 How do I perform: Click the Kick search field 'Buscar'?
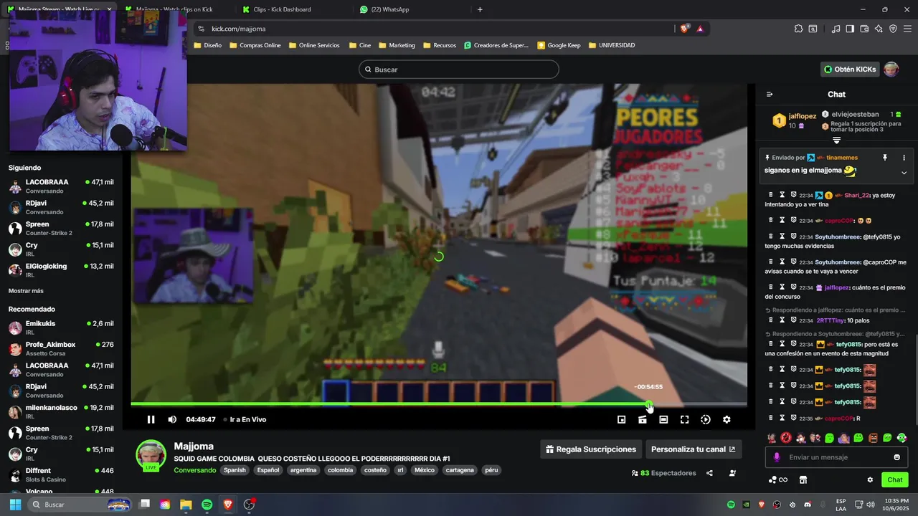click(x=459, y=70)
